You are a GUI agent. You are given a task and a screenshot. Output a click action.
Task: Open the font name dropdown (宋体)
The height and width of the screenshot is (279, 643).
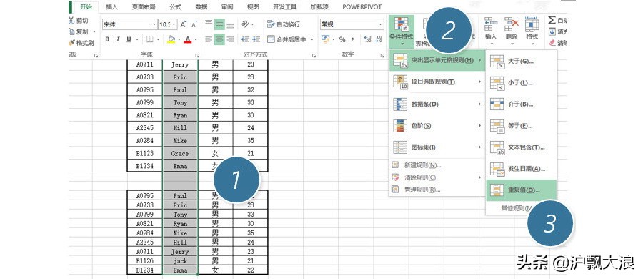click(154, 24)
